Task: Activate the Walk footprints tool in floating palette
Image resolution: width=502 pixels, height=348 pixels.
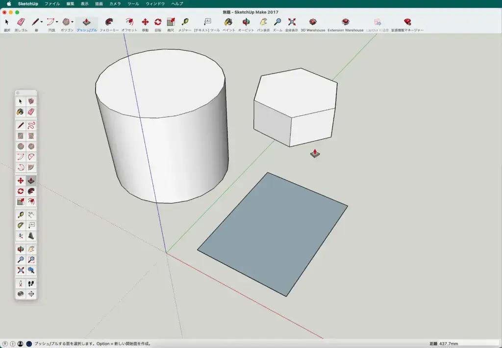Action: click(31, 283)
